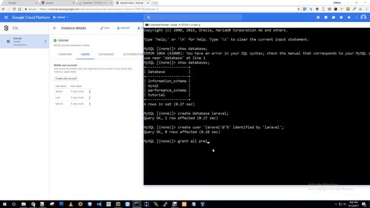Open the Windows Start button
The image size is (370, 208).
5,204
